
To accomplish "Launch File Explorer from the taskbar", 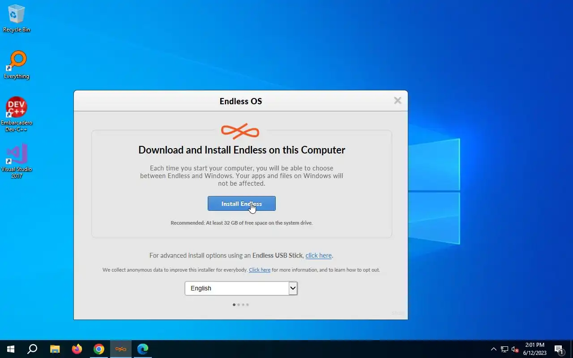I will point(55,349).
